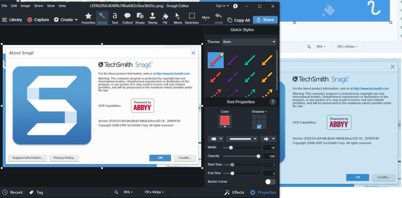Open the Library panel
The image size is (402, 198).
[12, 20]
